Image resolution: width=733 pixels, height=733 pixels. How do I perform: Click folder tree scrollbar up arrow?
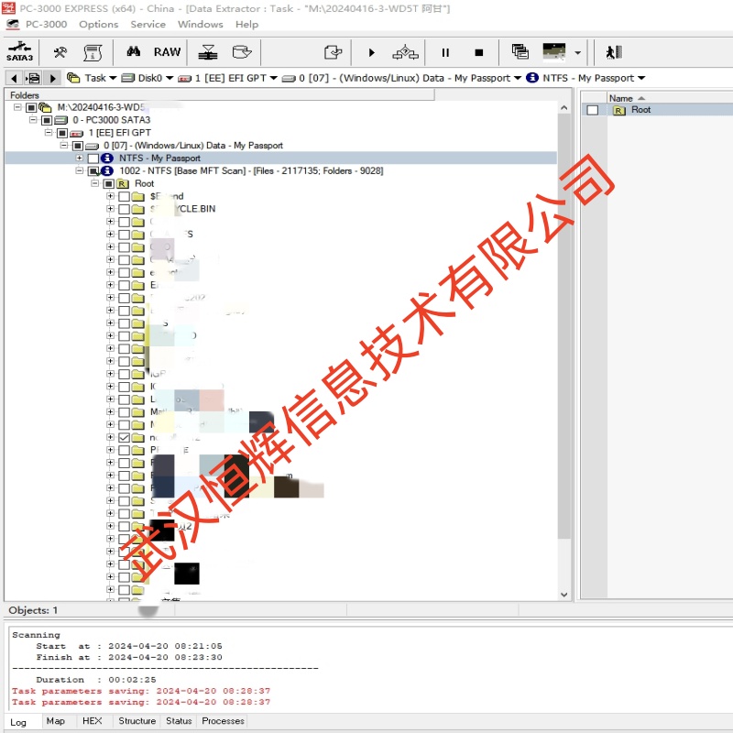pyautogui.click(x=564, y=108)
